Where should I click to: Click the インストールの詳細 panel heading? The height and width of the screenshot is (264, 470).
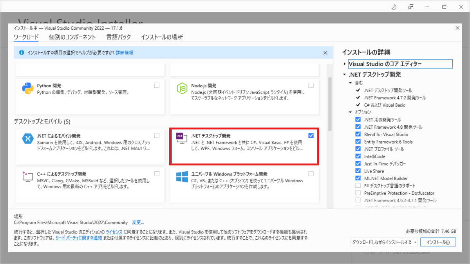[x=366, y=52]
